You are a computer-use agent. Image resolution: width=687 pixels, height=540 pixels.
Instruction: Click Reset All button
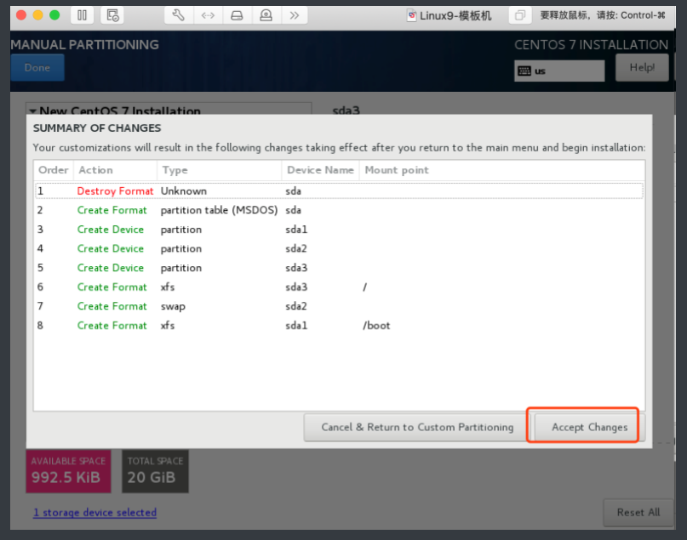(638, 512)
